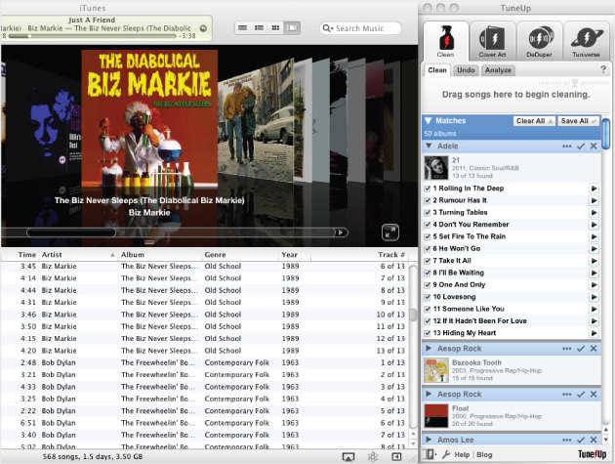Viewport: 615px width, 464px height.
Task: Open the DeDuper tool
Action: coord(539,41)
